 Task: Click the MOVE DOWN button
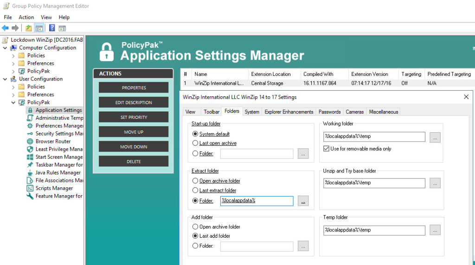point(134,147)
